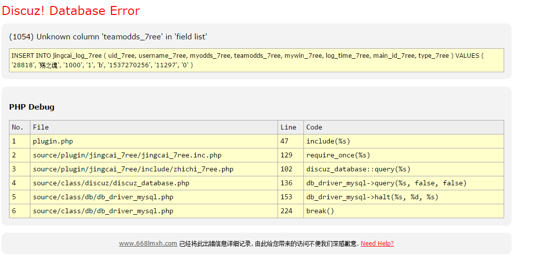
Task: Click the include(%s) code cell
Action: (328, 141)
